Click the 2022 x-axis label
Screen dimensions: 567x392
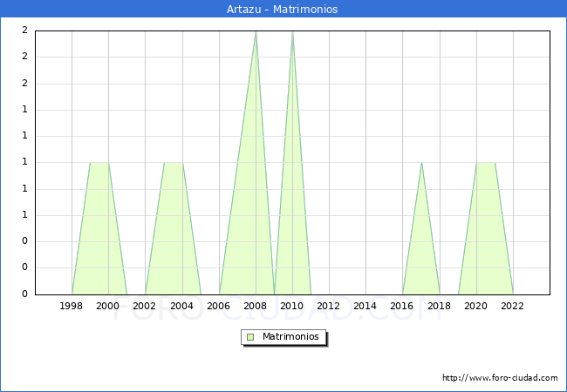coord(513,306)
